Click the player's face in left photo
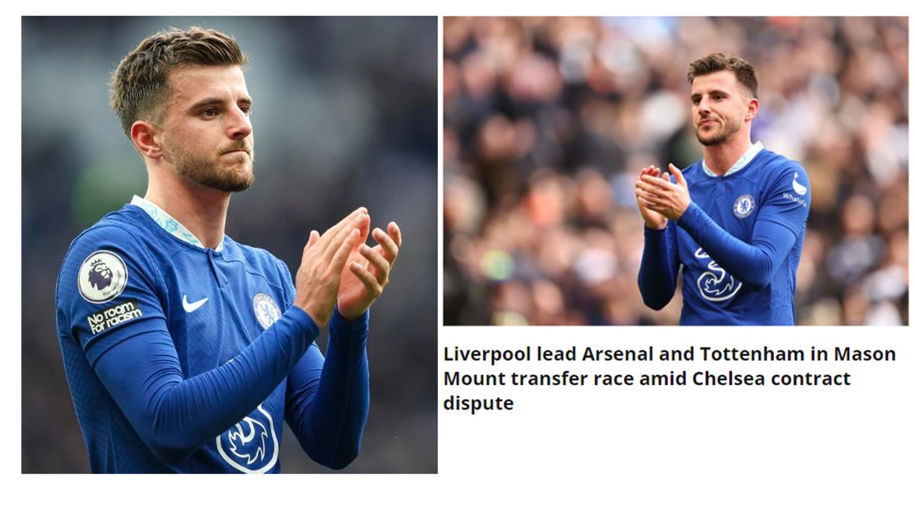 point(213,125)
